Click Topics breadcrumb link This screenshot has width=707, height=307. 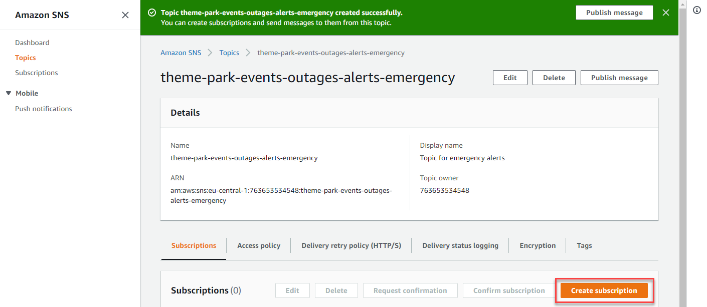pos(229,53)
